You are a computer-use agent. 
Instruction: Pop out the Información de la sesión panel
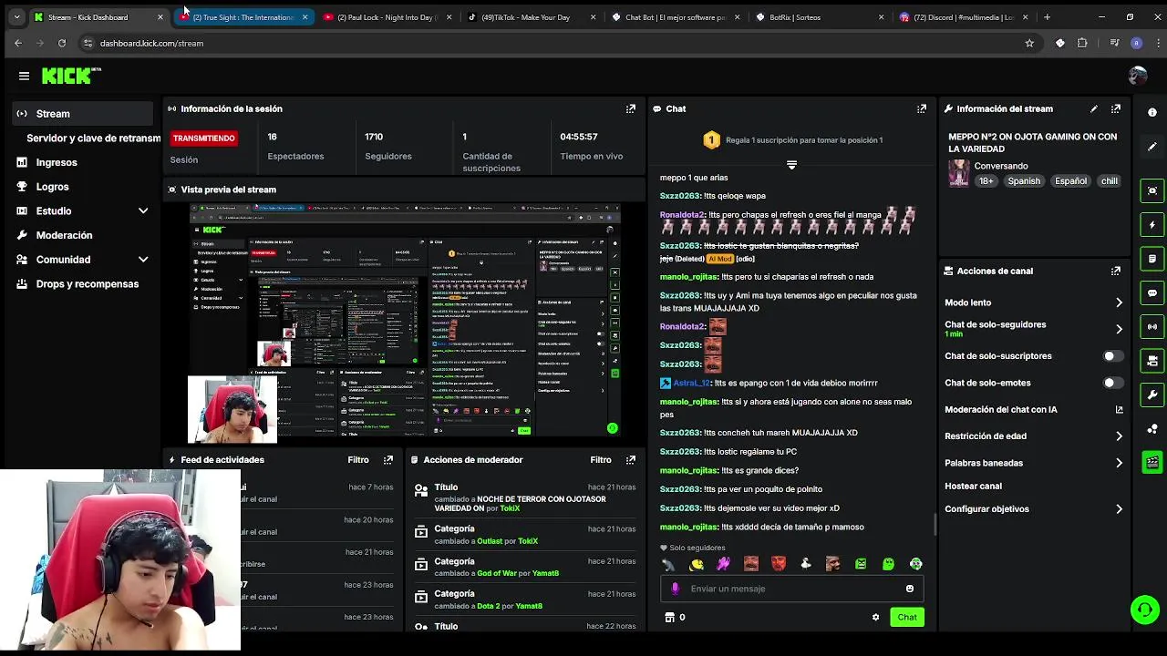[630, 108]
